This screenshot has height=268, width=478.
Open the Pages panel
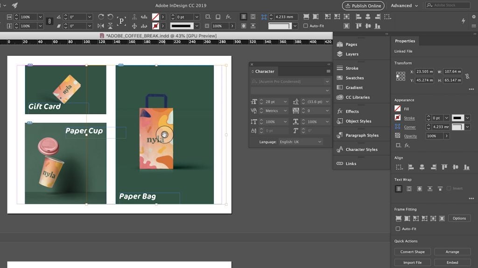[x=351, y=45]
